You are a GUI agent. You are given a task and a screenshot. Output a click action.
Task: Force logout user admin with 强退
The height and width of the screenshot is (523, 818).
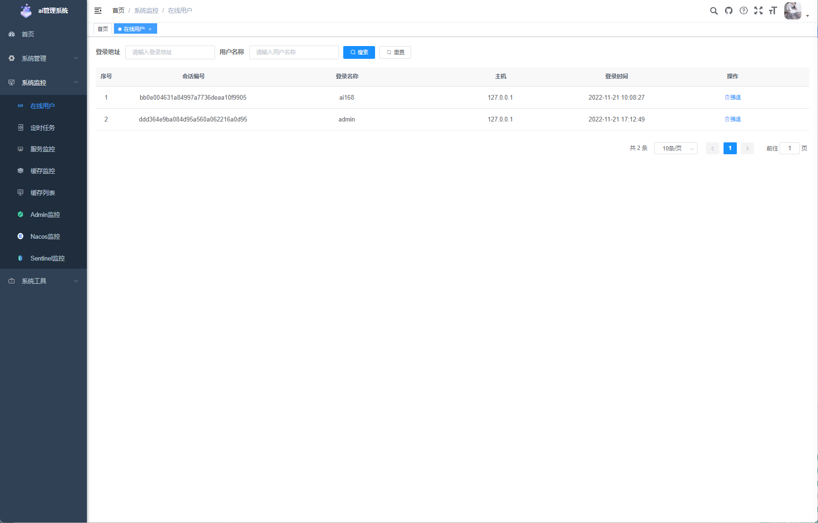(x=733, y=119)
